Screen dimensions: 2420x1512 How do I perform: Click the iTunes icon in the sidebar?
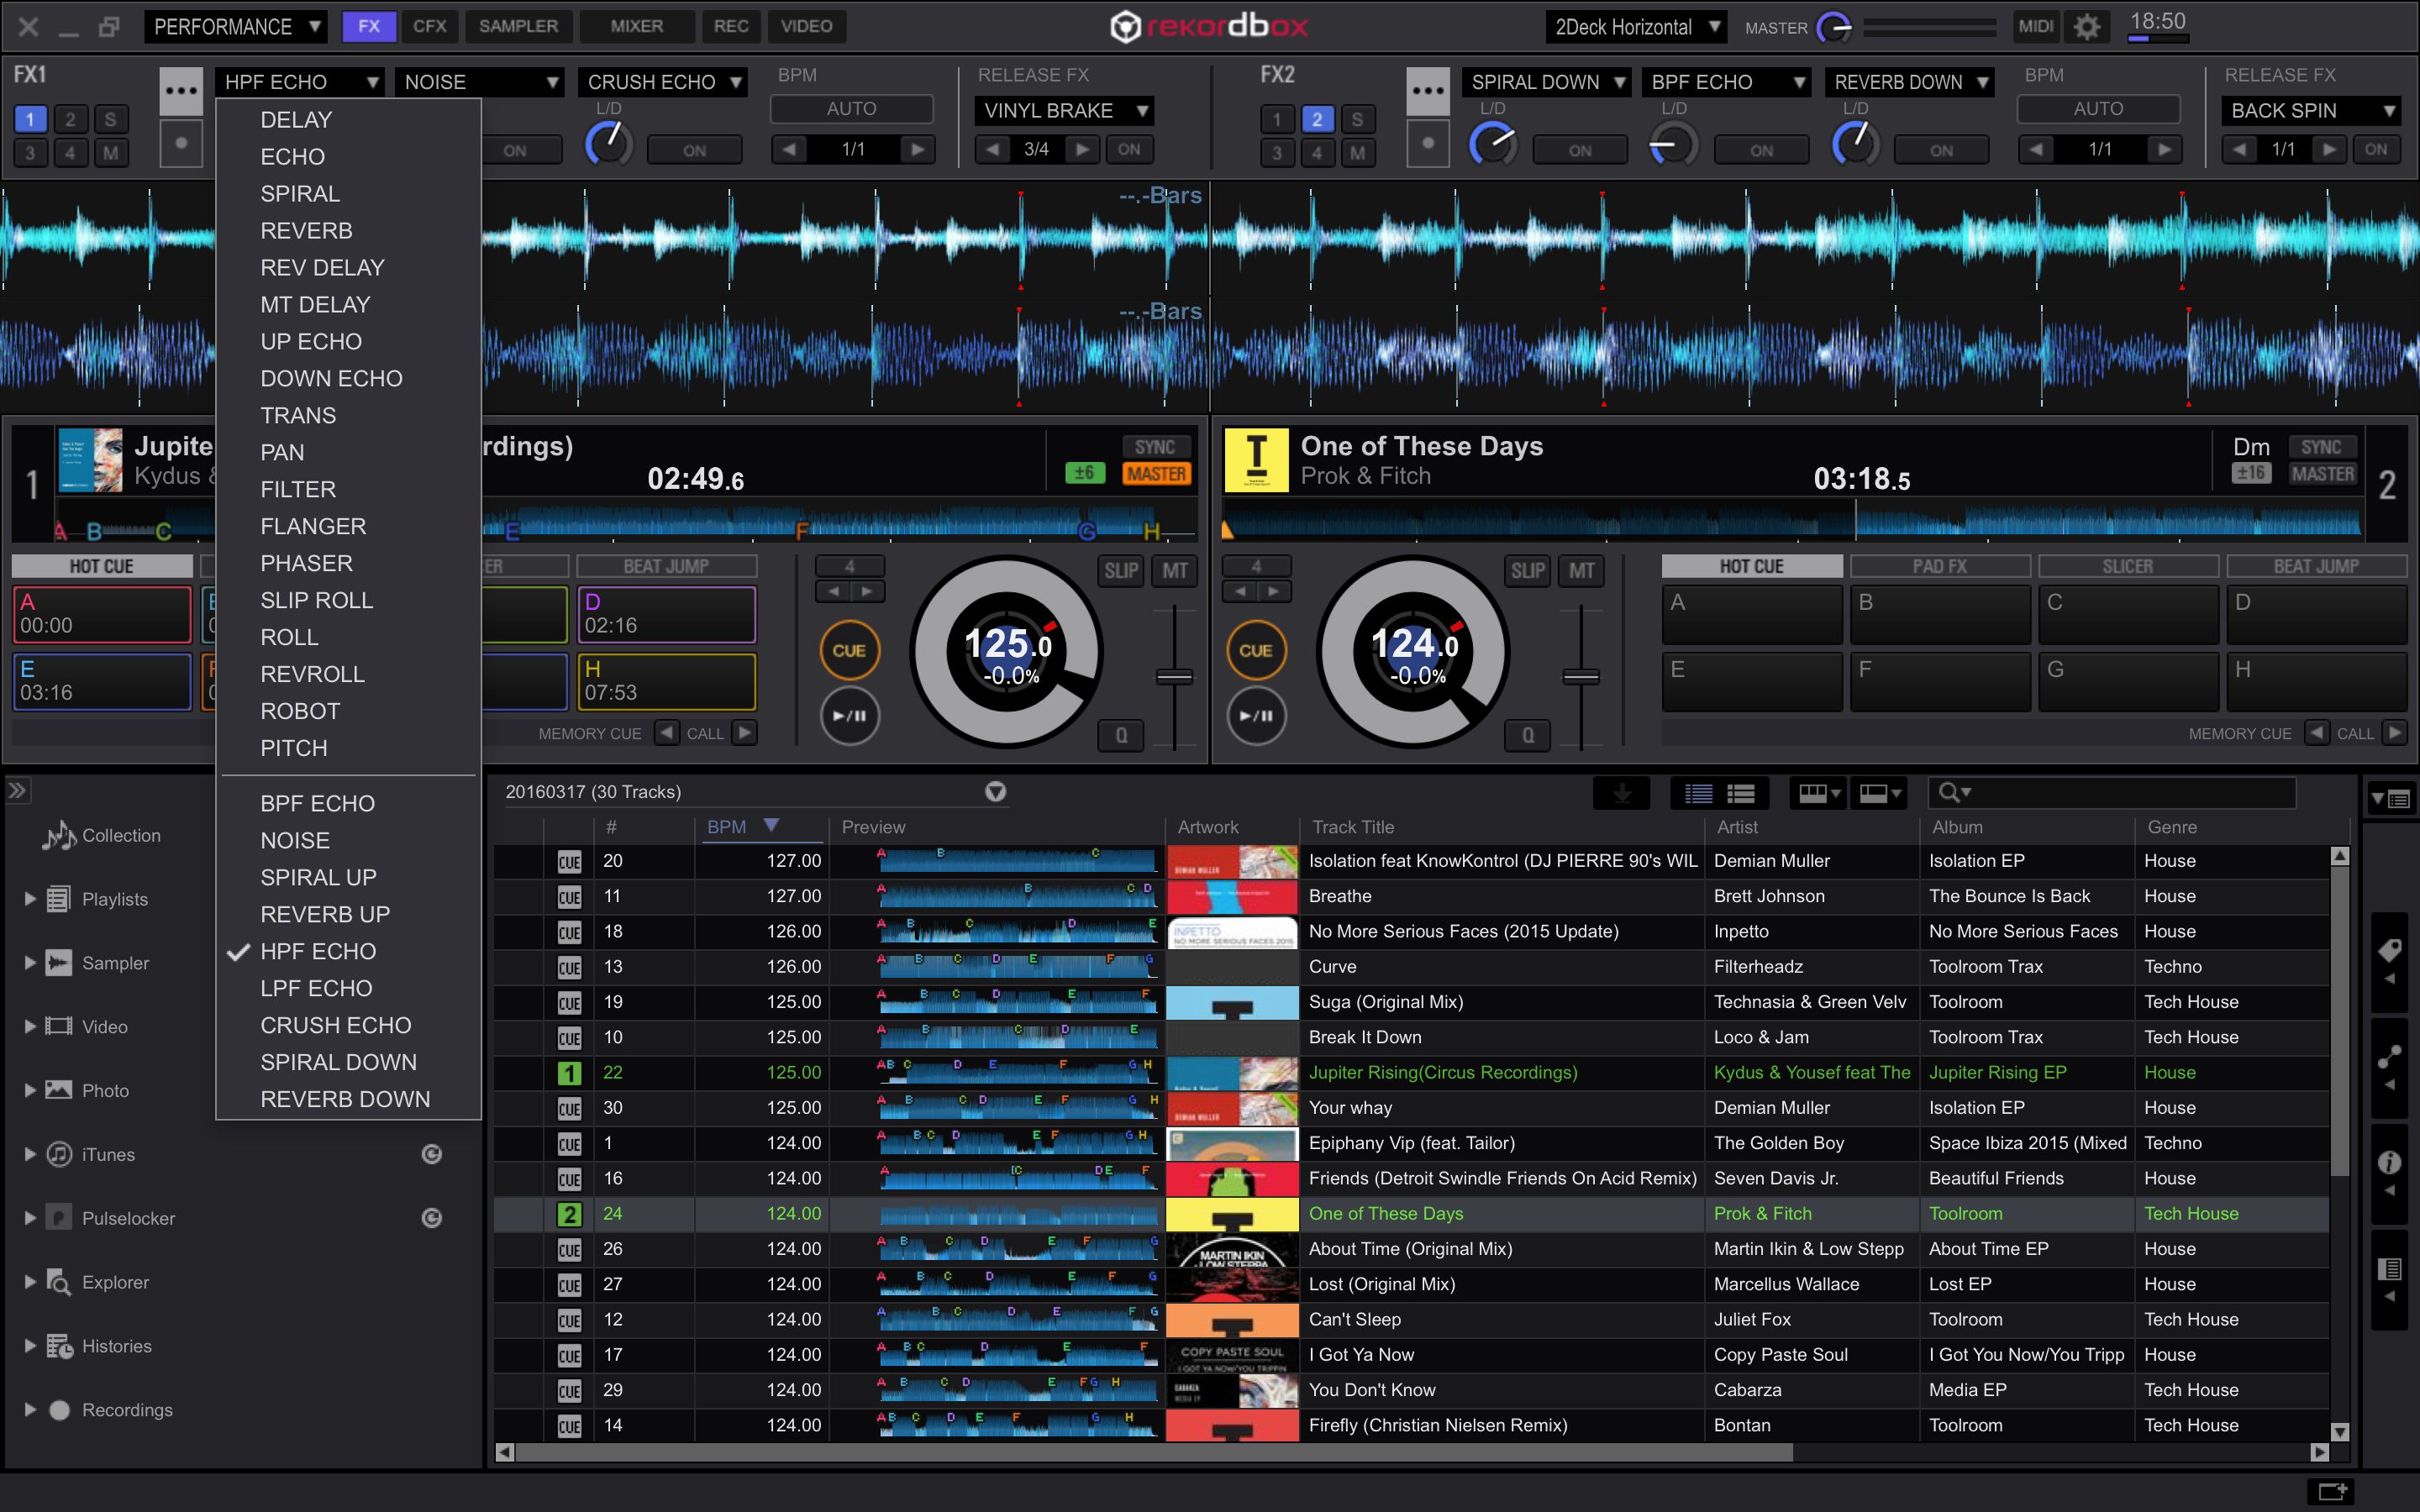59,1154
